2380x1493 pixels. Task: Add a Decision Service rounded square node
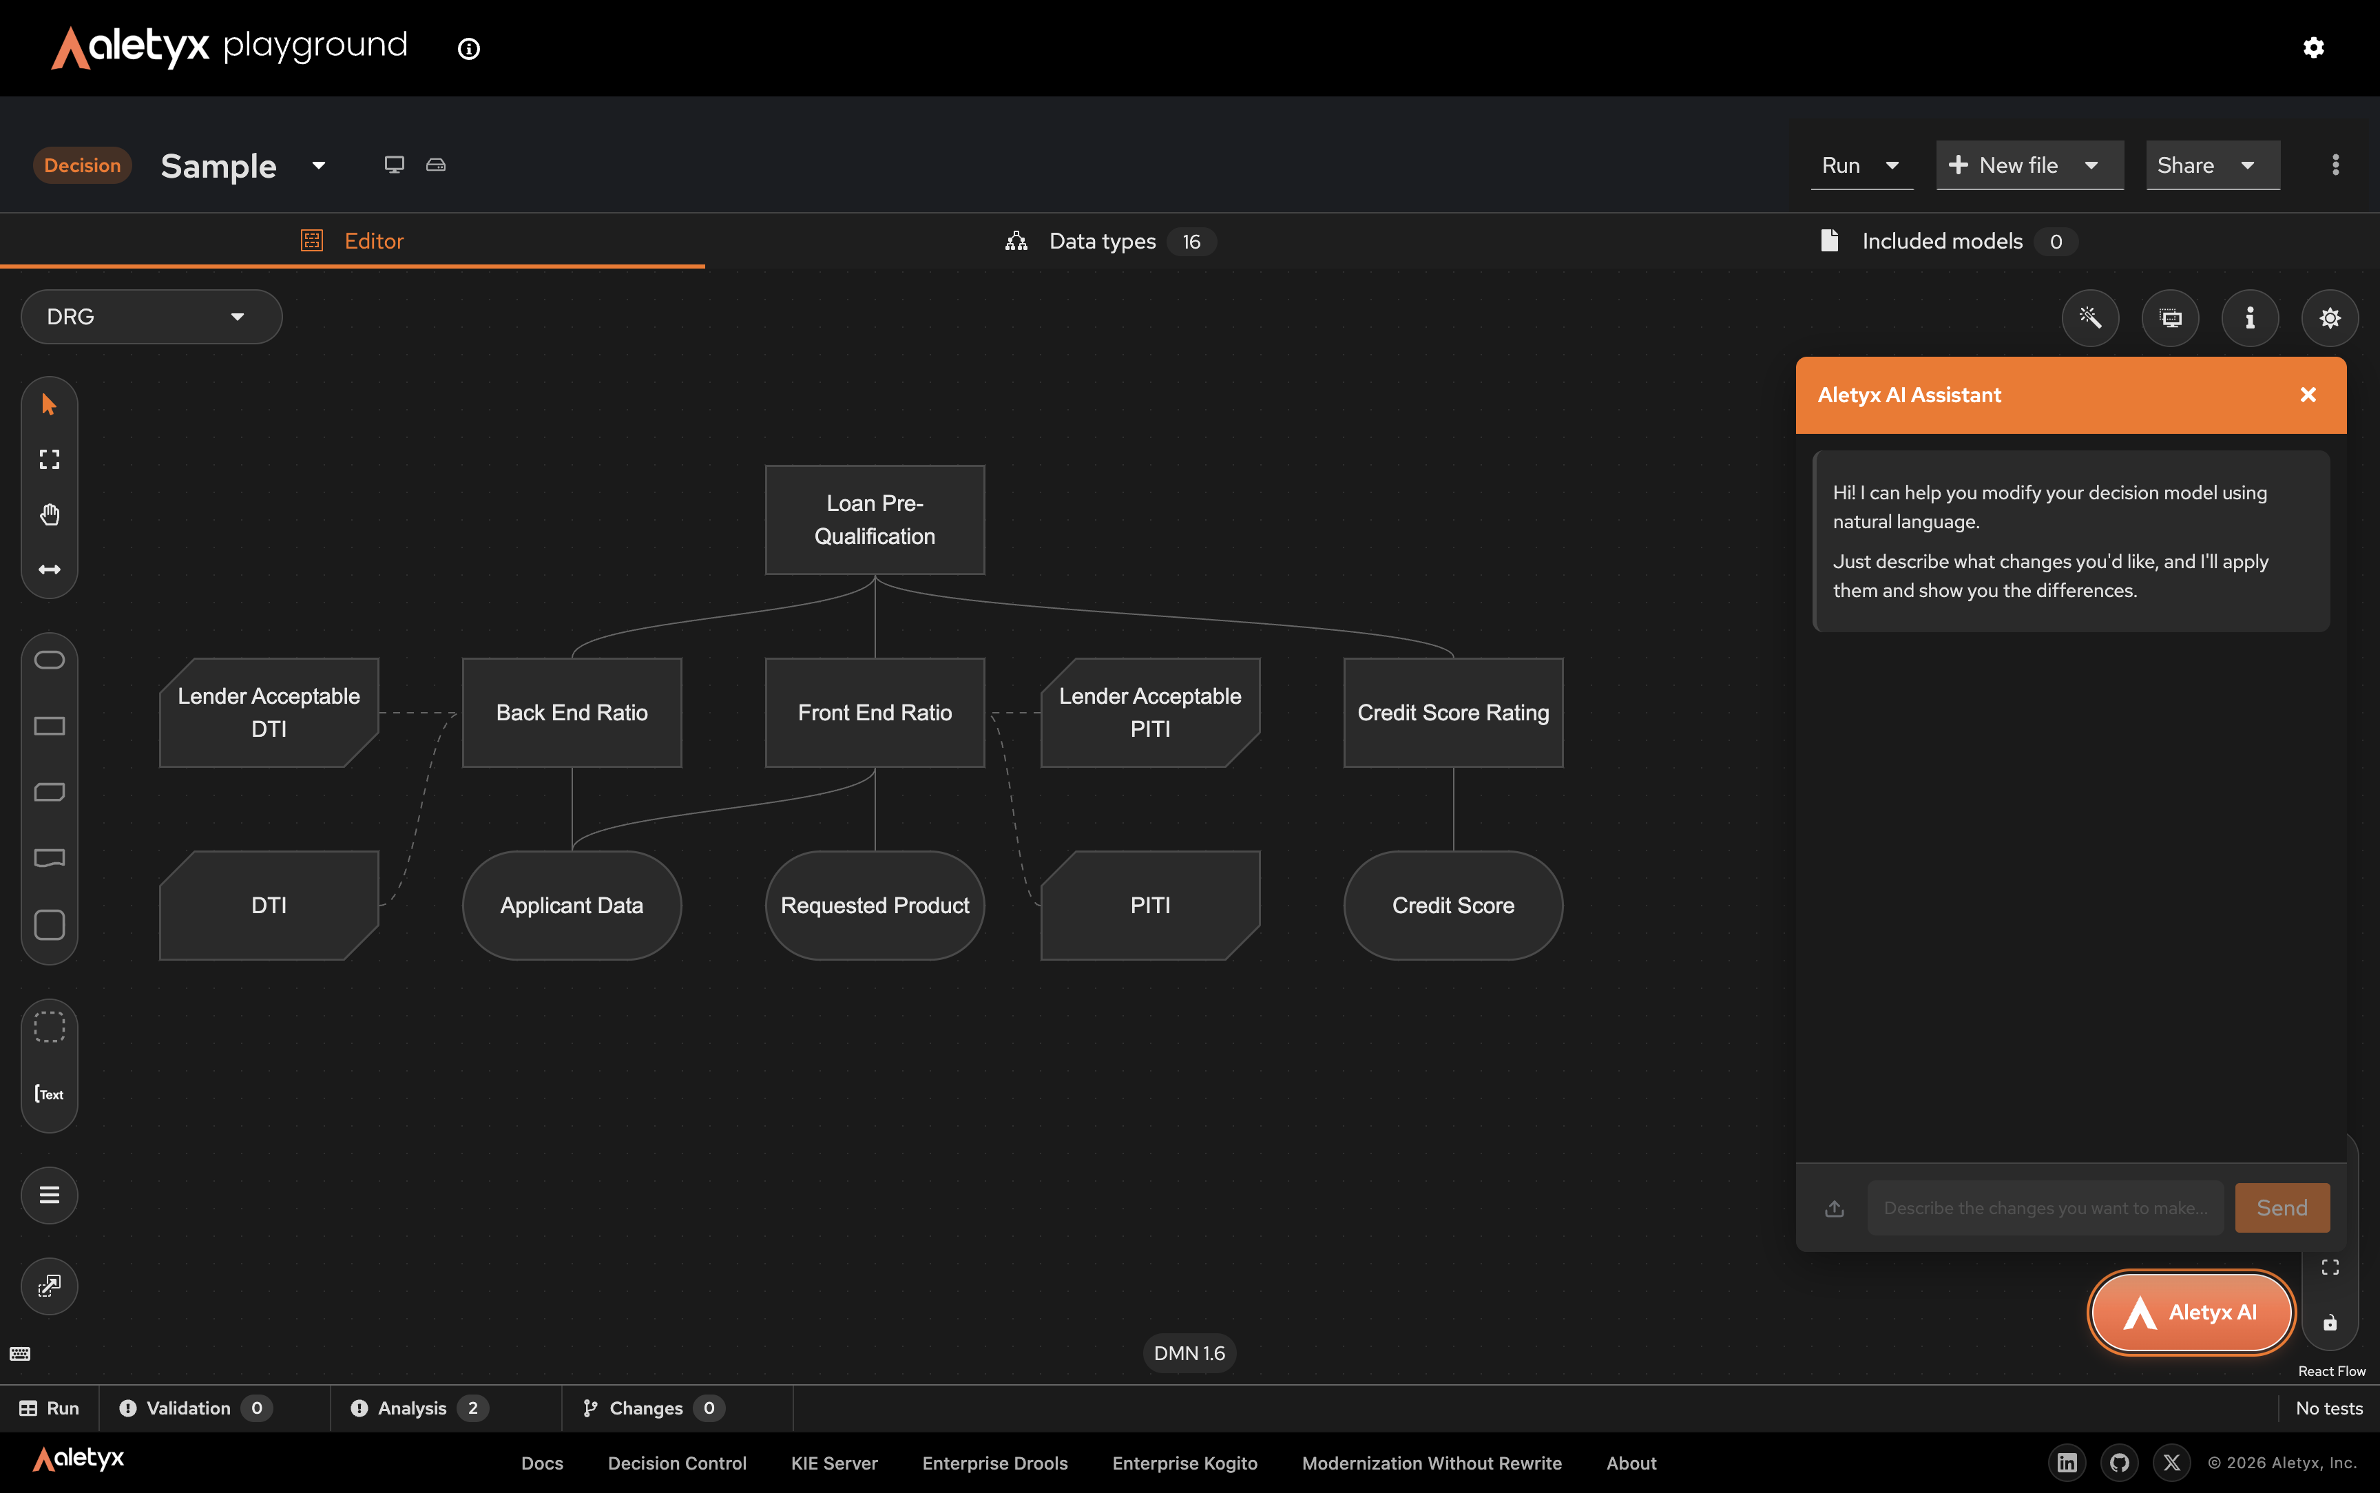50,926
